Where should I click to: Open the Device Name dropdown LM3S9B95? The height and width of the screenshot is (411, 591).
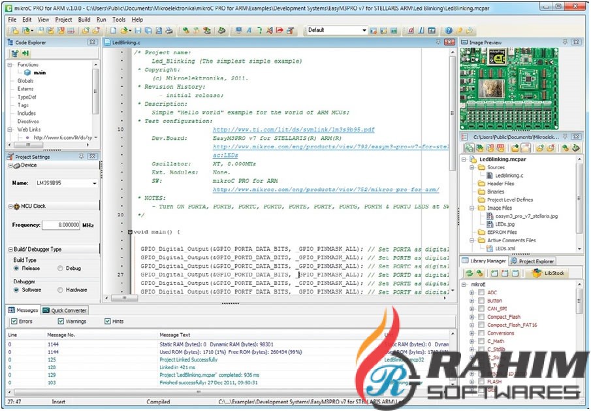(95, 184)
